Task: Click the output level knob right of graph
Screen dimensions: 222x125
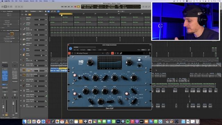Action: tap(129, 62)
